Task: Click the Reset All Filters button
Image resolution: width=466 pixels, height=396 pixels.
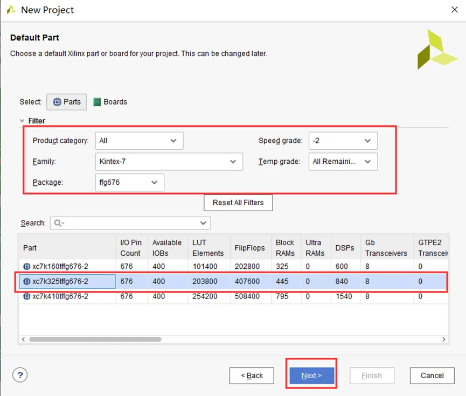Action: 238,203
